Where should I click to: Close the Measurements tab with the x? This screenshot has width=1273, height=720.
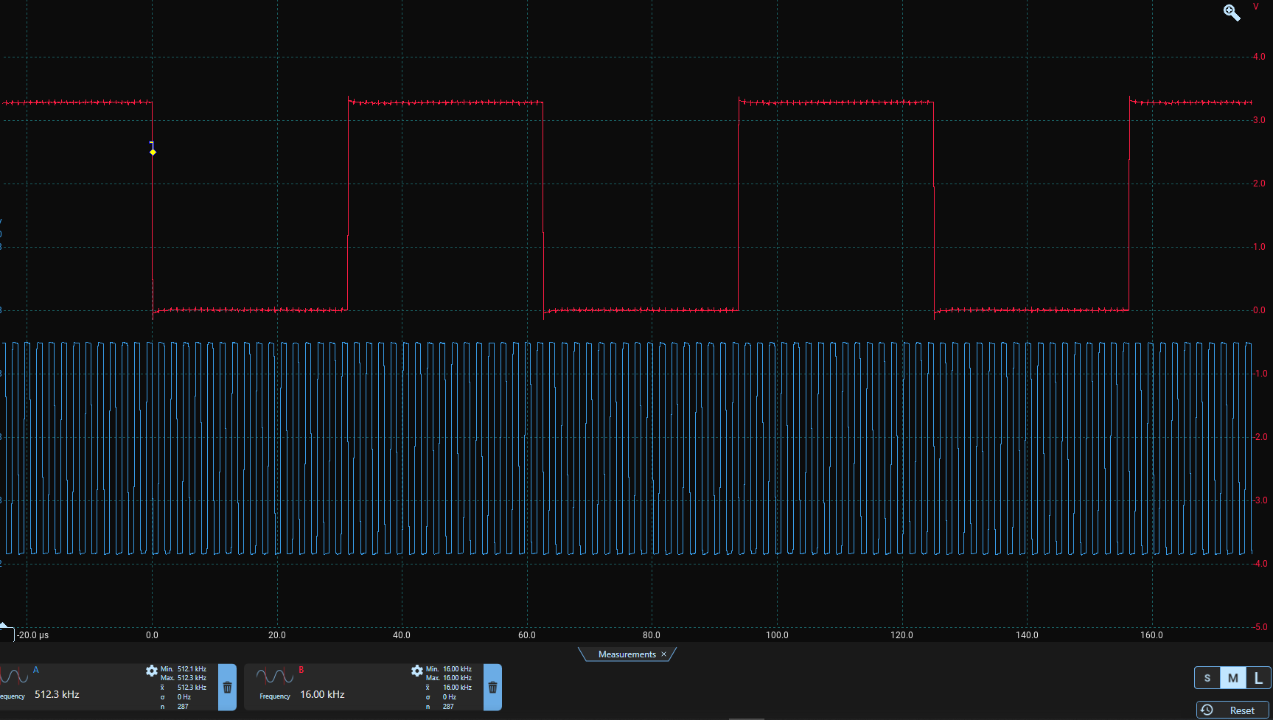tap(663, 654)
